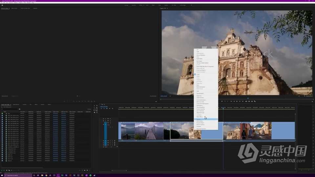
Task: Open the Program monitor zoom level dropdown
Action: (x=170, y=96)
